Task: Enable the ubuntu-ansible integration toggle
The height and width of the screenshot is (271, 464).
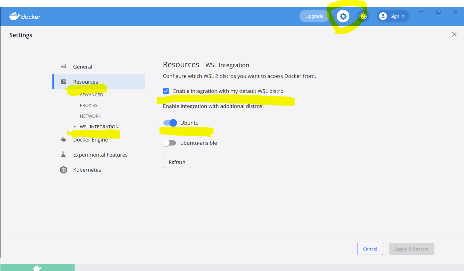Action: tap(169, 143)
